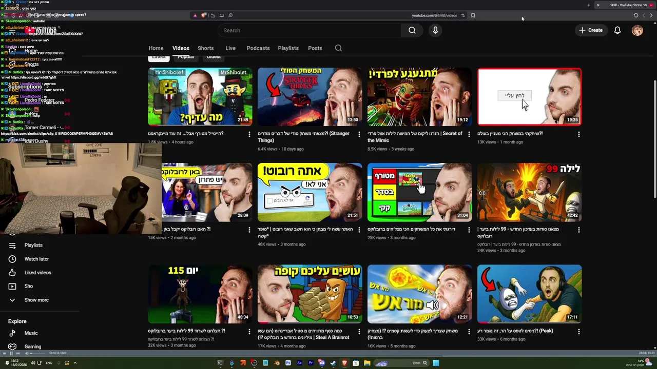The height and width of the screenshot is (369, 657).
Task: Click the youtube.com/@SHIB/videos address bar
Action: coord(434,15)
